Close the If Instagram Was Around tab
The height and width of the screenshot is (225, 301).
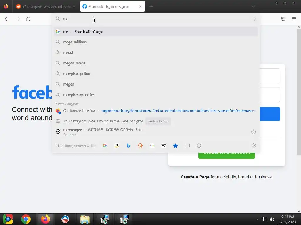pyautogui.click(x=74, y=6)
